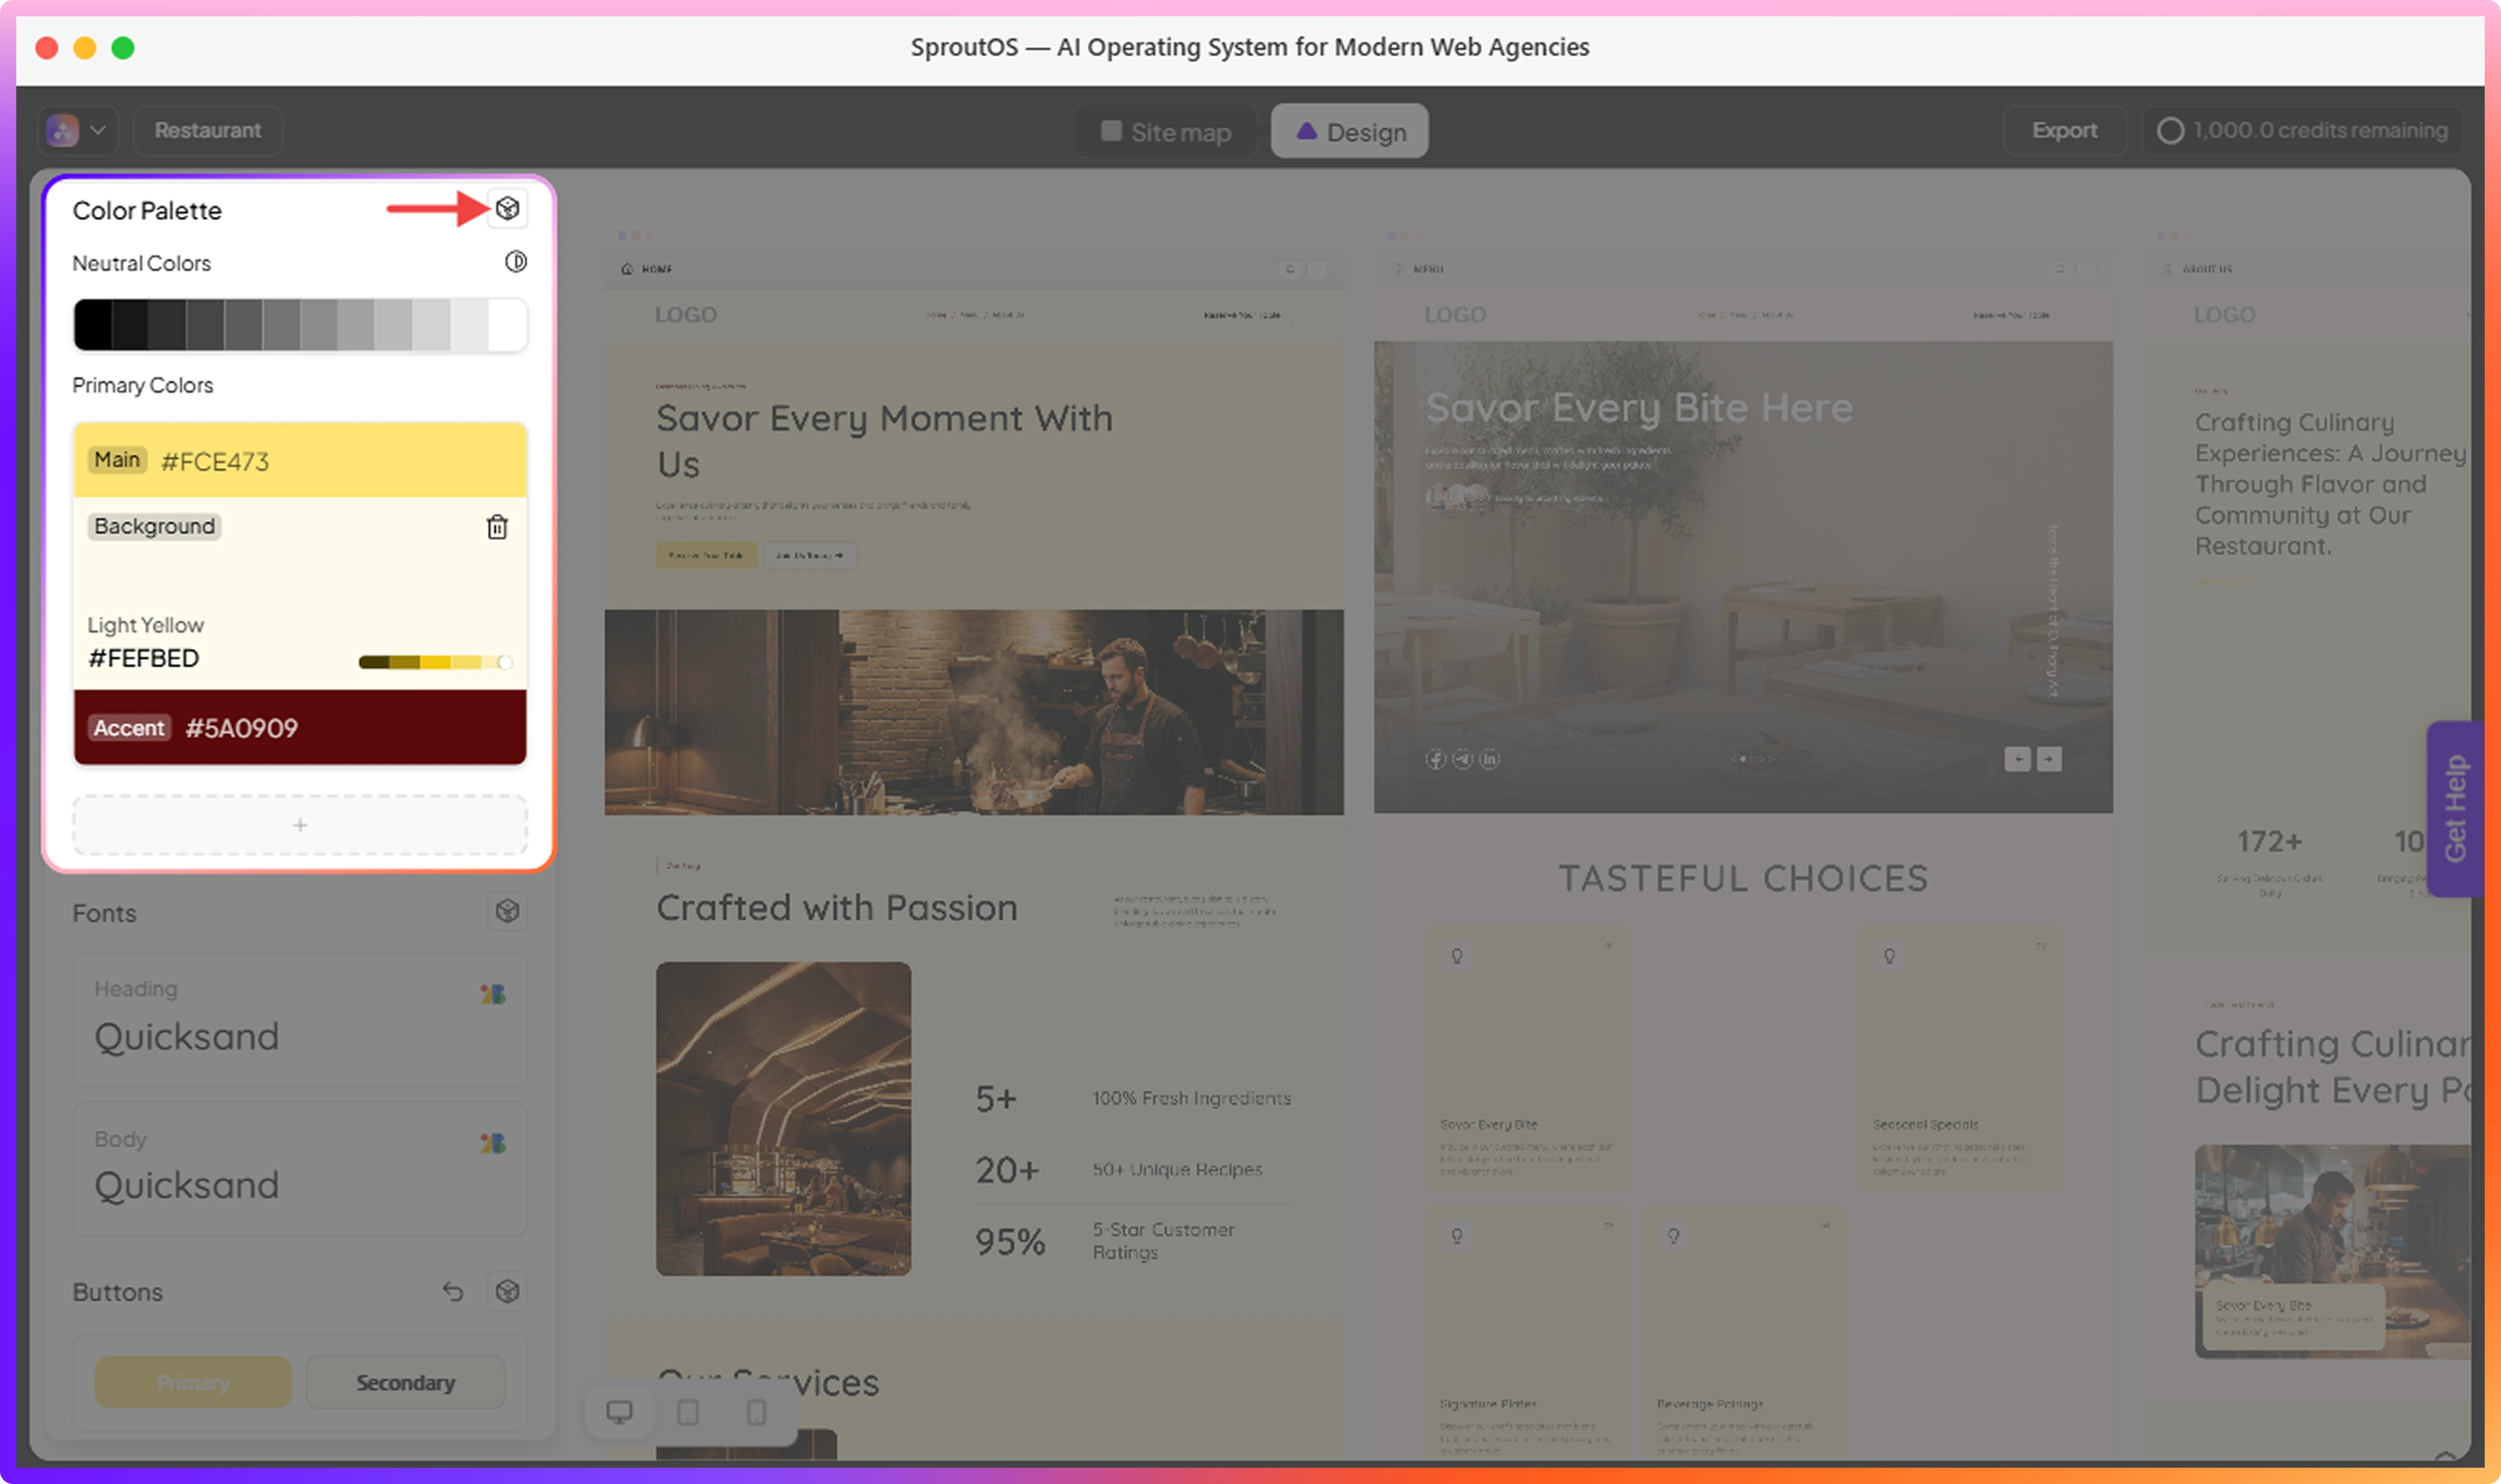
Task: Click the Seasonal Specials card lightbulb icon
Action: [1889, 956]
